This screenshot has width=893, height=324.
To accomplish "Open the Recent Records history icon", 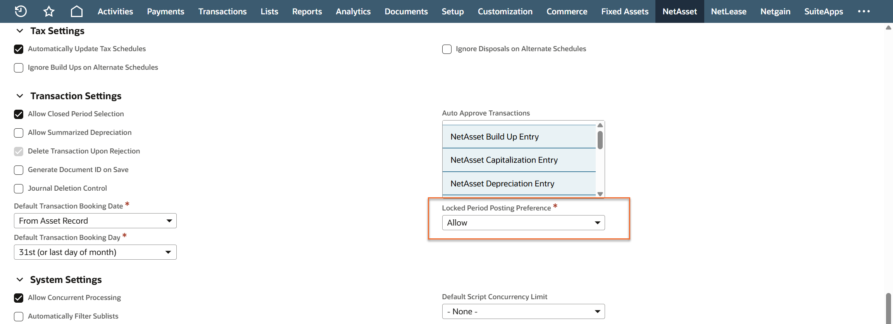I will (21, 11).
